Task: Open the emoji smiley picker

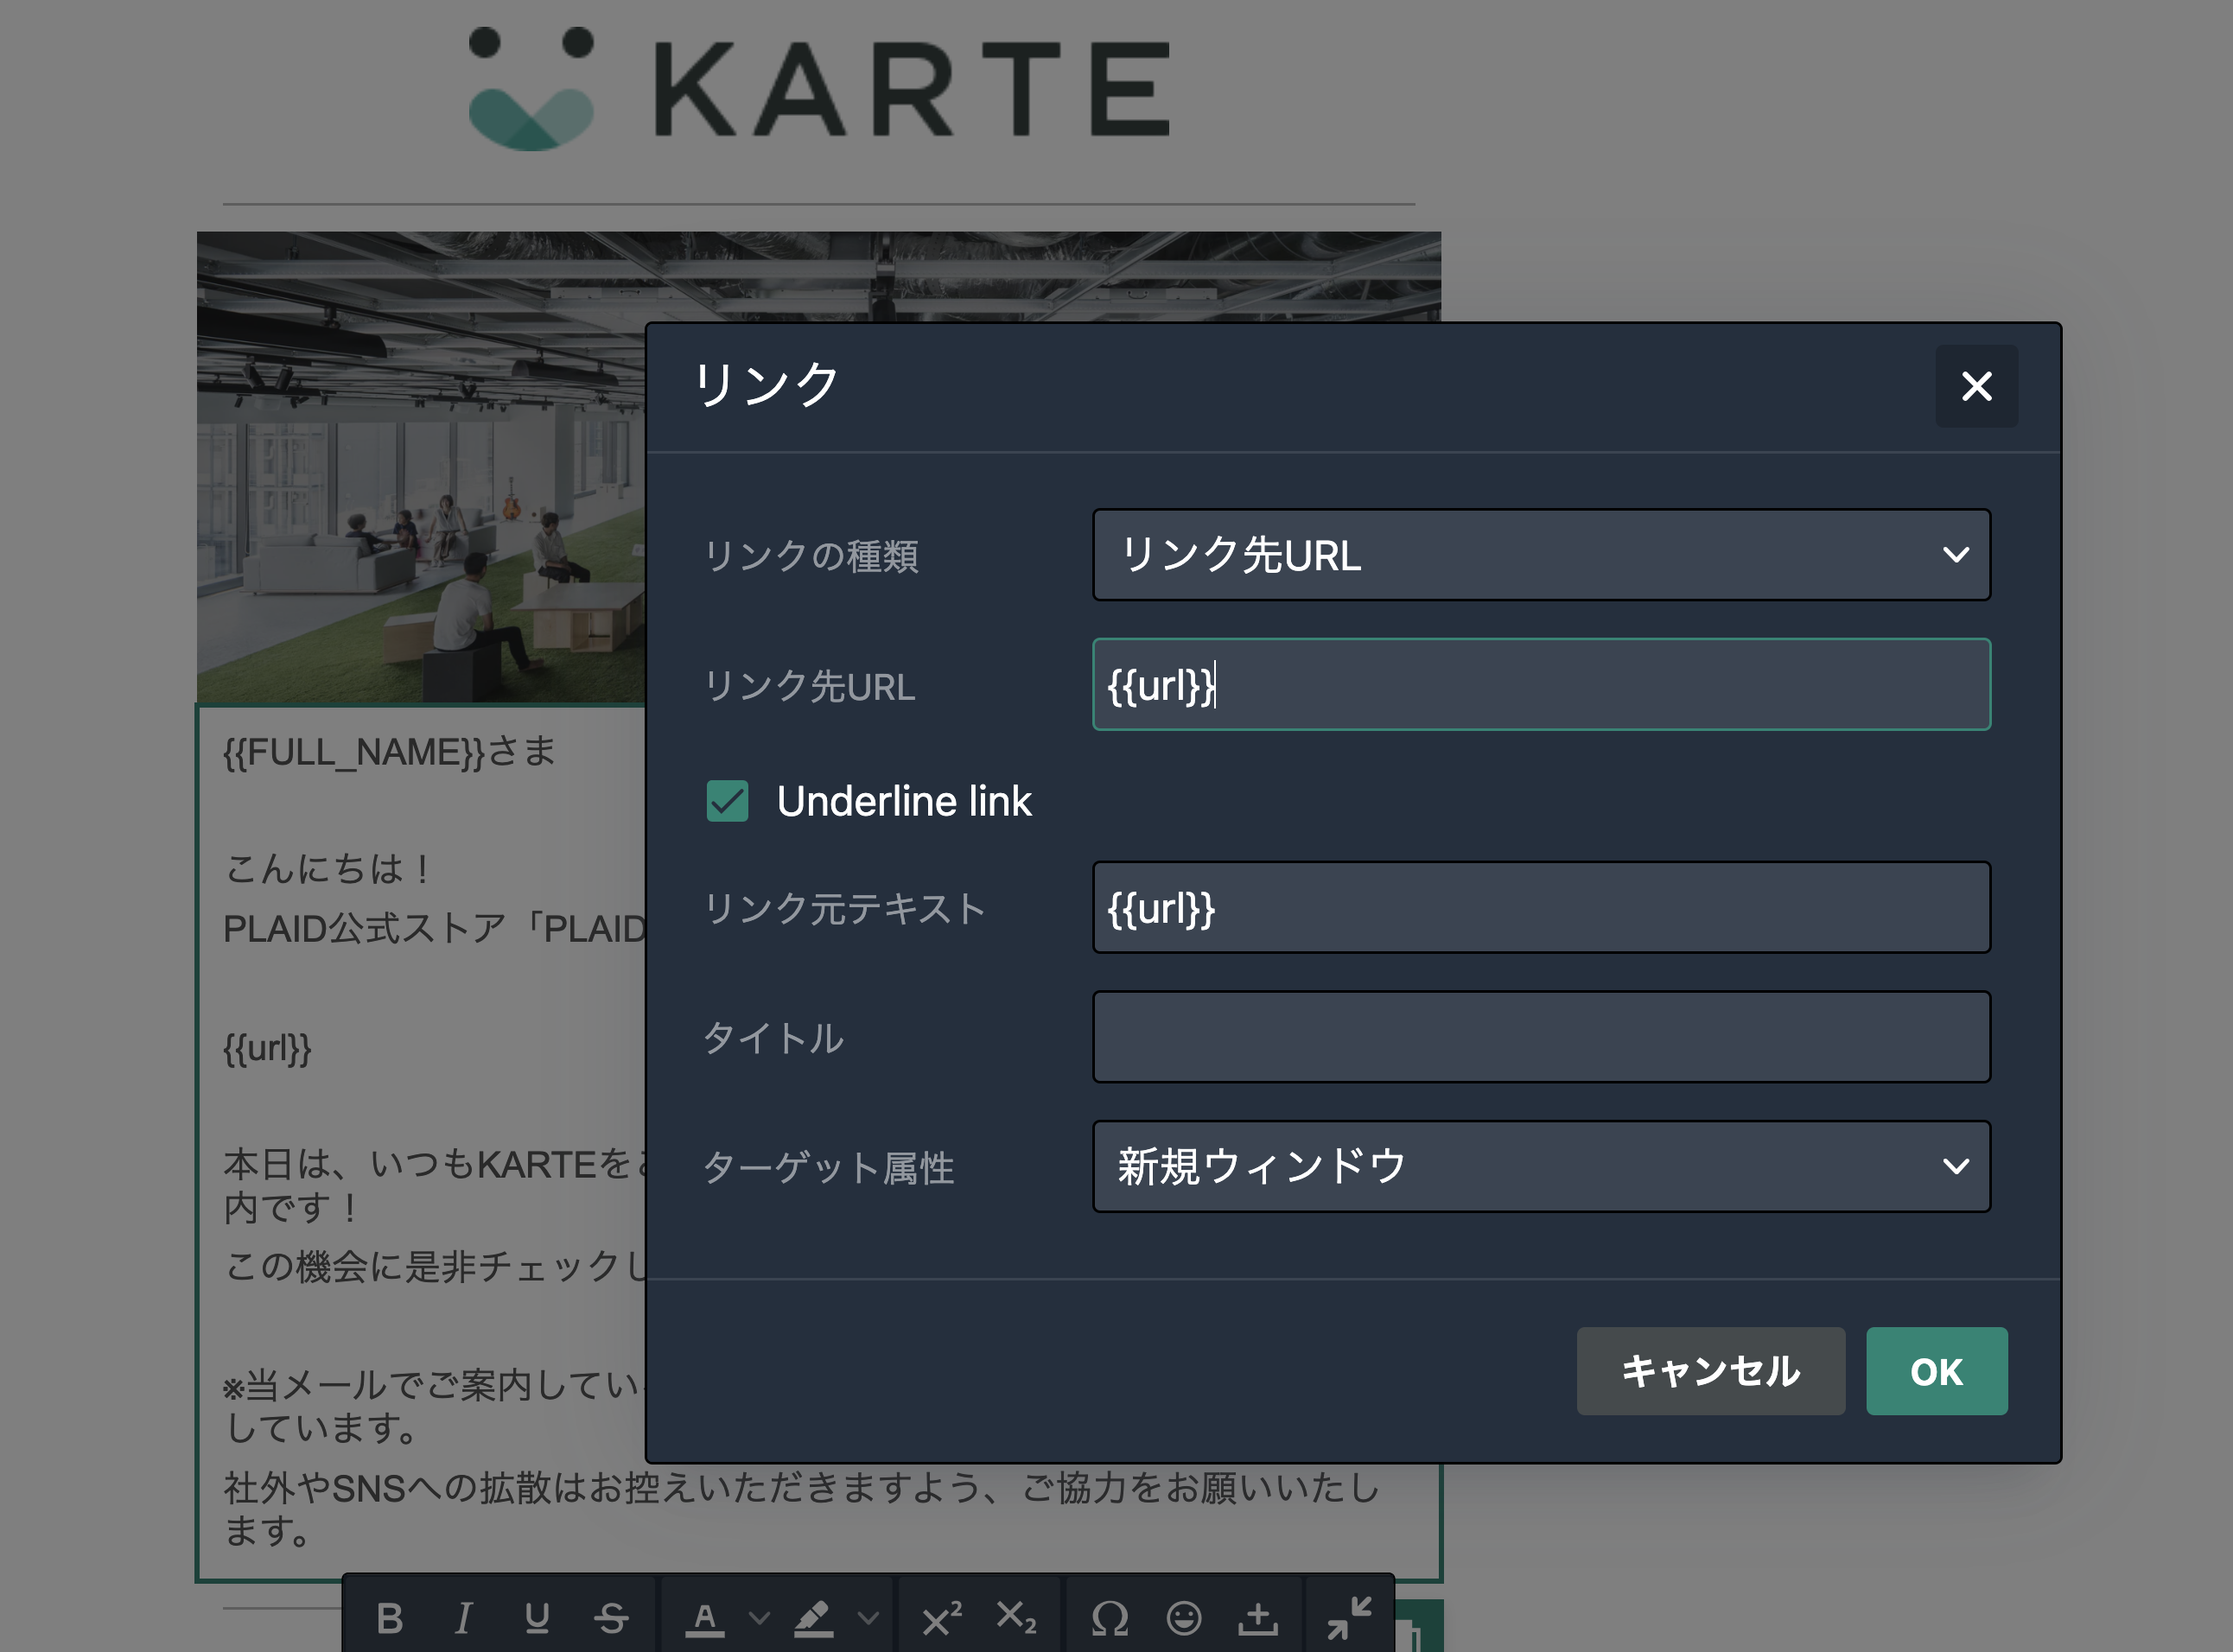Action: point(1184,1617)
